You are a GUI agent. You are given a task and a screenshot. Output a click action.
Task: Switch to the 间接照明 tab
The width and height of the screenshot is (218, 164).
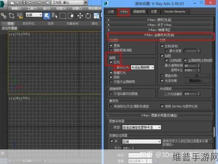(x=139, y=12)
